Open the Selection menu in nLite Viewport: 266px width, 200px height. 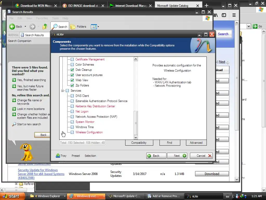click(x=90, y=156)
